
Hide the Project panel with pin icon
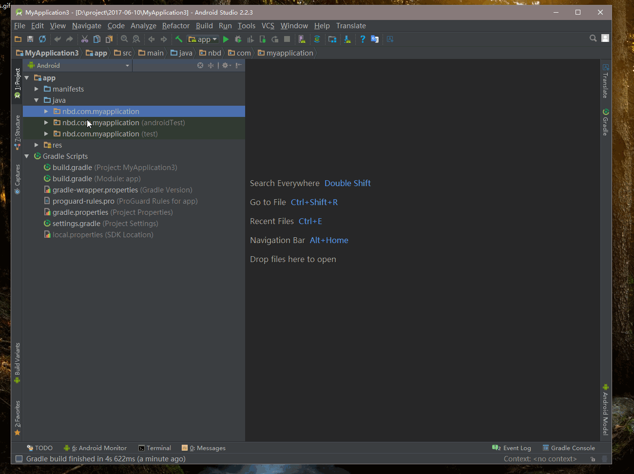click(239, 65)
